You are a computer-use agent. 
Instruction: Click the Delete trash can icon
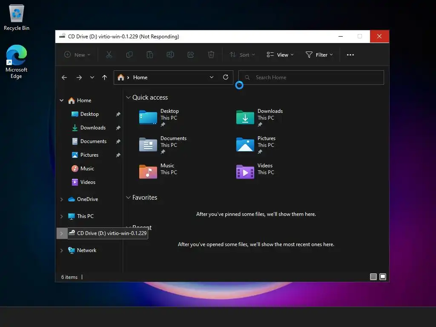pos(211,55)
